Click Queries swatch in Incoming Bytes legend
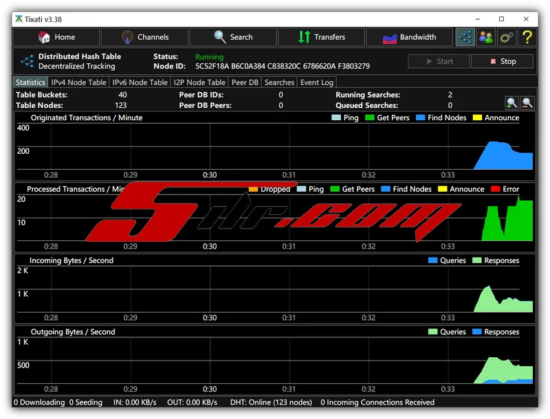The width and height of the screenshot is (550, 419). click(433, 260)
